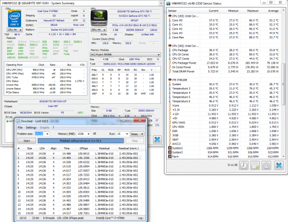Open the Settings menu in LinX
Screen dimensions: 288x222
click(31, 128)
